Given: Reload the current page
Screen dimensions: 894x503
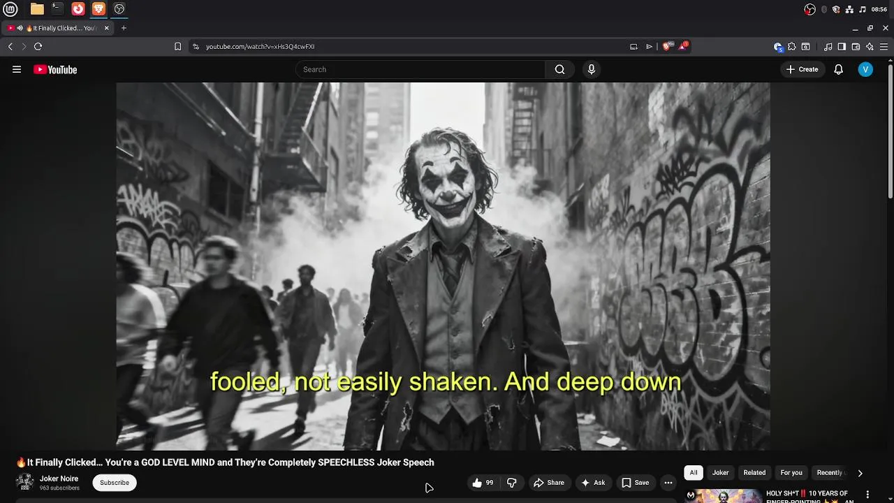Looking at the screenshot, I should (x=38, y=46).
